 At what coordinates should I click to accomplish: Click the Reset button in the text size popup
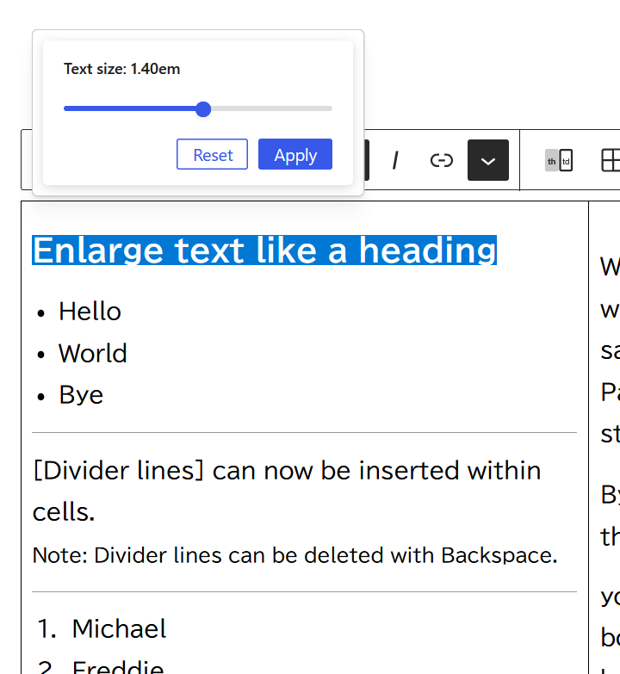(212, 154)
